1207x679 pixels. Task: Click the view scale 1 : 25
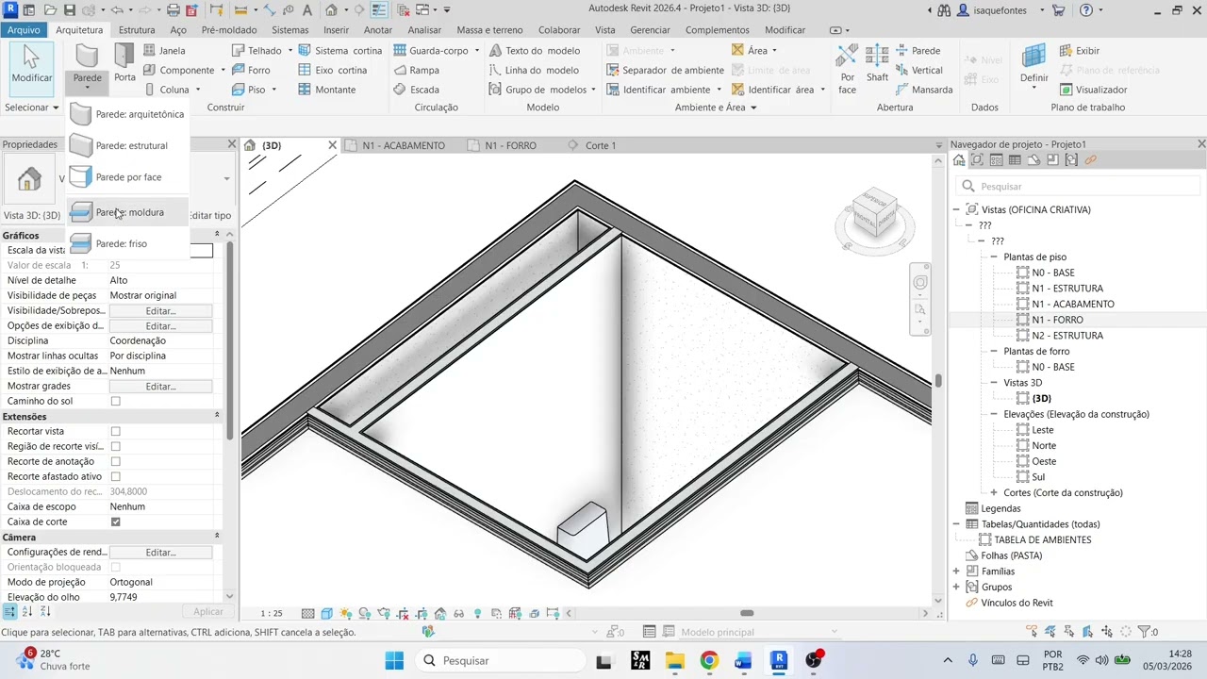(x=272, y=614)
